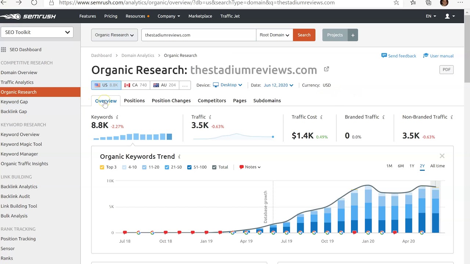
Task: Click red note marker at Jul 18
Action: tap(125, 232)
